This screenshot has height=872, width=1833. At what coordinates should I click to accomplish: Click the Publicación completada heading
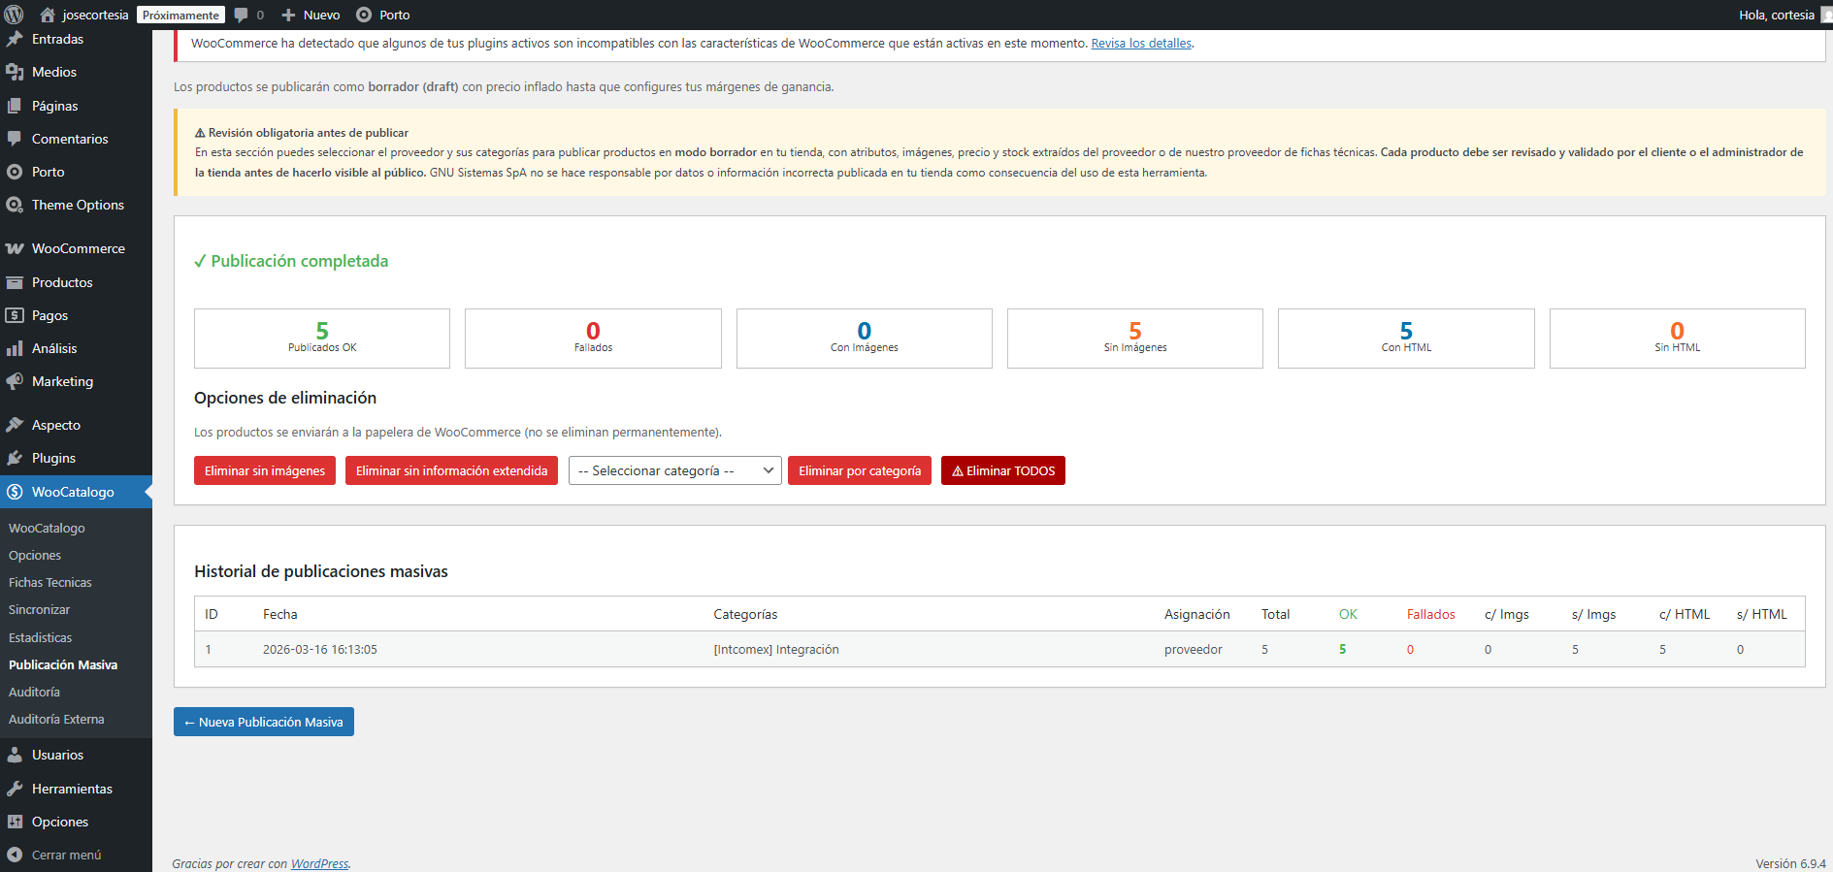pyautogui.click(x=291, y=261)
